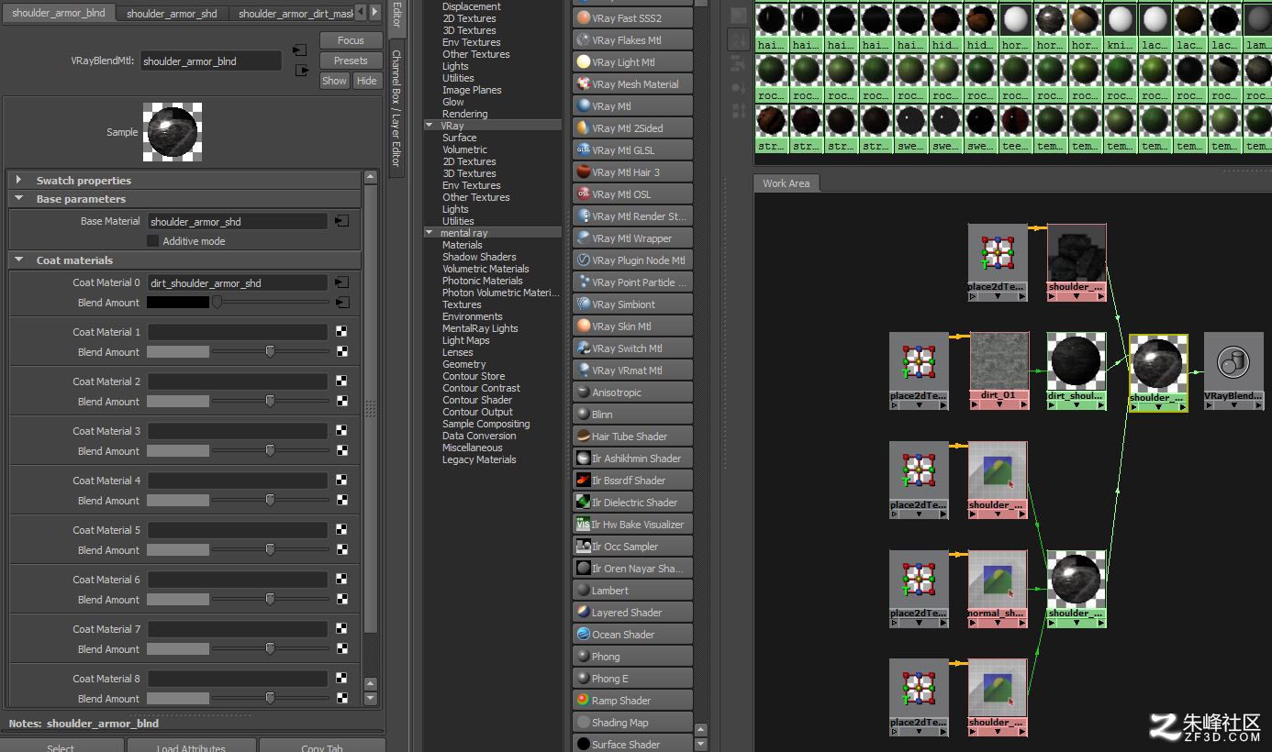Image resolution: width=1272 pixels, height=752 pixels.
Task: Click the Hide button
Action: coord(367,81)
